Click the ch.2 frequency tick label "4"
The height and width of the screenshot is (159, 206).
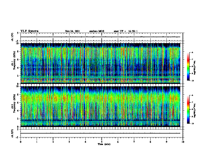[18, 111]
